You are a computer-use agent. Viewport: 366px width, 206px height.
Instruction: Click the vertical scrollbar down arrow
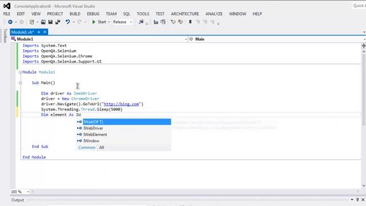364,186
